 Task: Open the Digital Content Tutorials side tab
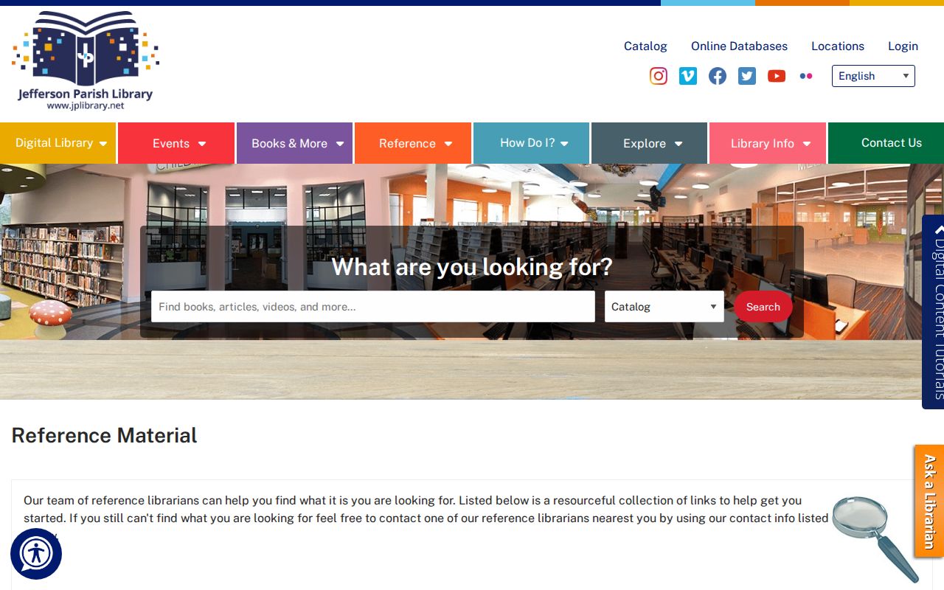pos(934,312)
